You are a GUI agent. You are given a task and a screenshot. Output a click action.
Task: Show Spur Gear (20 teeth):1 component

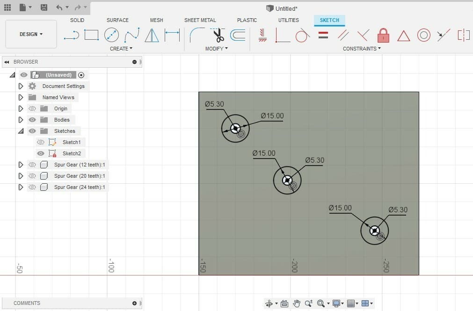[x=32, y=176]
